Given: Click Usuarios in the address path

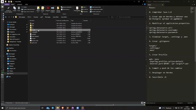Looking at the screenshot, I should tap(36, 17).
